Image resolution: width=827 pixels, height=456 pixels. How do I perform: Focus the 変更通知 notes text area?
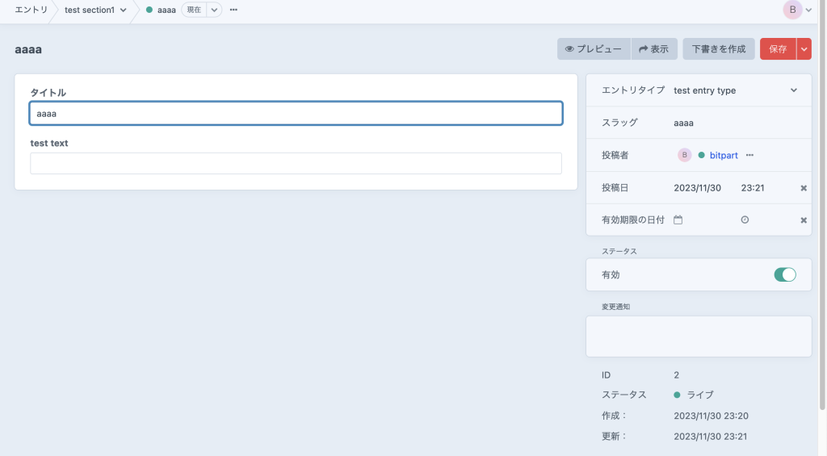(x=699, y=336)
